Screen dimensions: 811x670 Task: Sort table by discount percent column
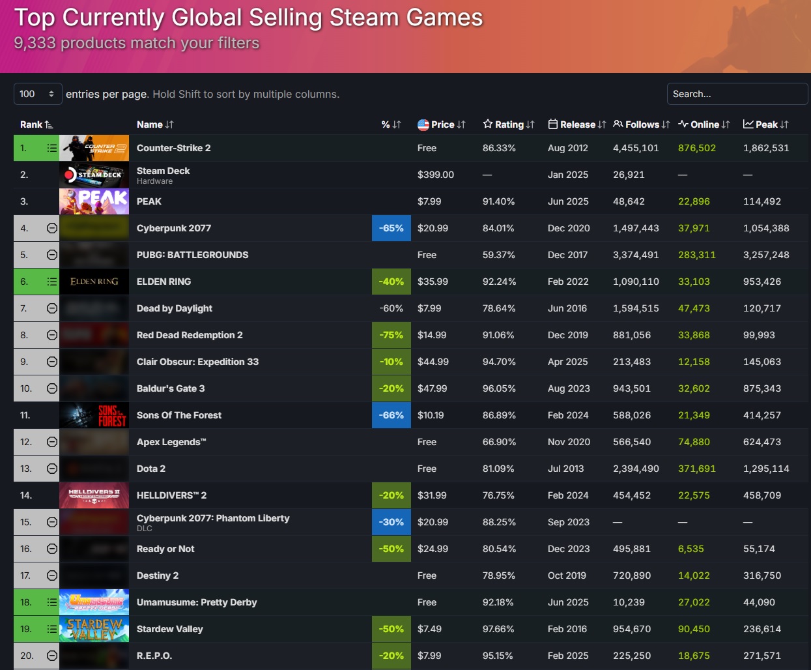click(x=391, y=124)
